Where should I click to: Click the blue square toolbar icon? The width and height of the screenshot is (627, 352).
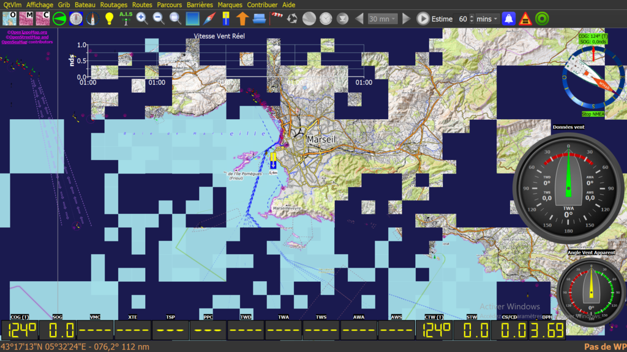(x=192, y=19)
